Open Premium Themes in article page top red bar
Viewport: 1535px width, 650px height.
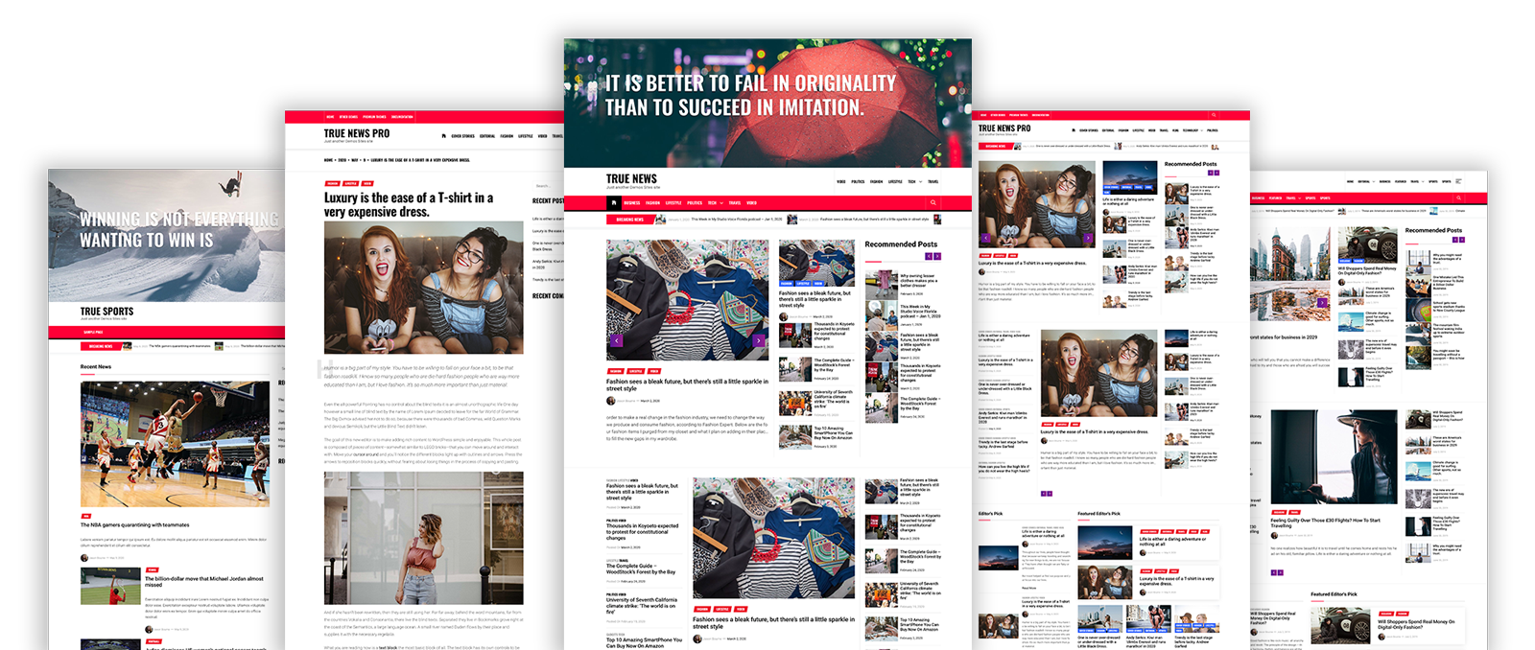pyautogui.click(x=374, y=117)
